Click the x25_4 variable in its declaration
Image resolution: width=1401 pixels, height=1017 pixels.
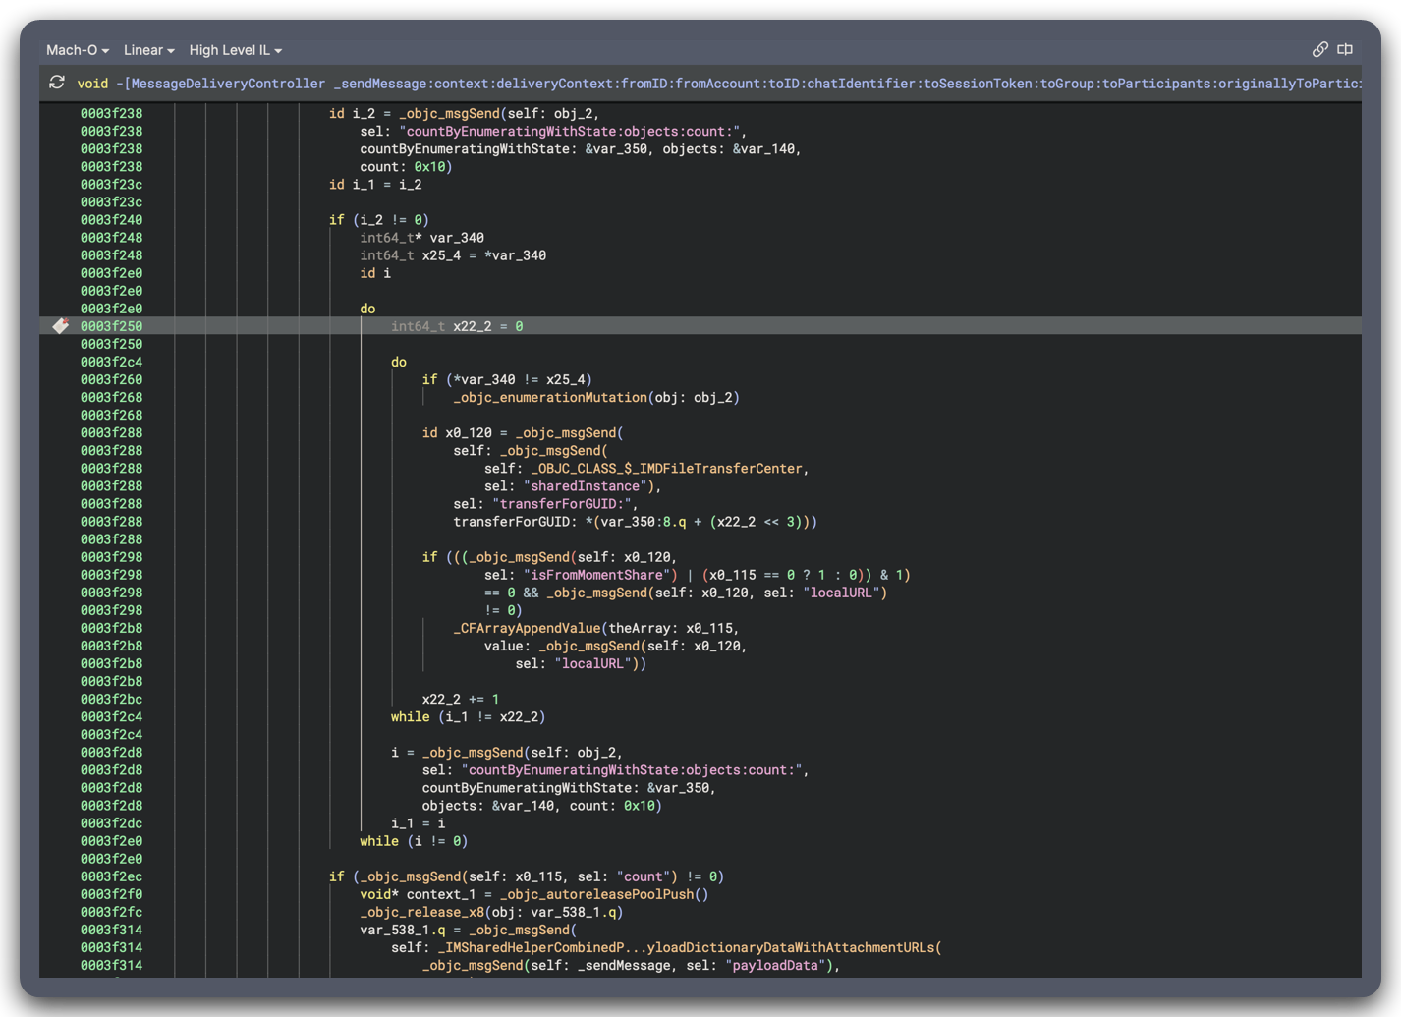441,255
